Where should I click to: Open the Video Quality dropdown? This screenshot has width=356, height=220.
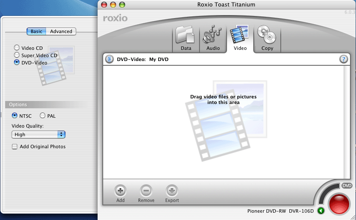click(38, 134)
